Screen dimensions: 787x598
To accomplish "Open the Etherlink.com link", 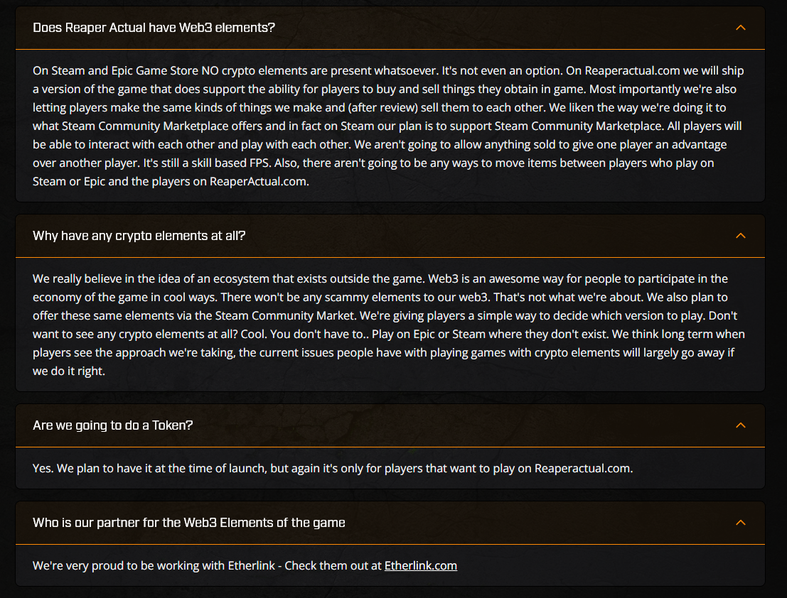I will [421, 565].
